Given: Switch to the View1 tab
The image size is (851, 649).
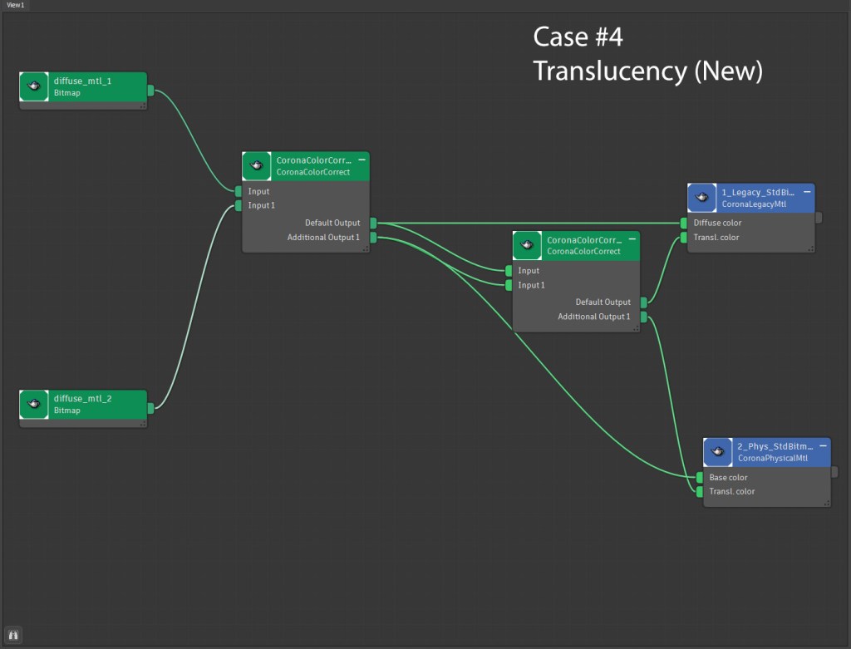Looking at the screenshot, I should tap(16, 5).
